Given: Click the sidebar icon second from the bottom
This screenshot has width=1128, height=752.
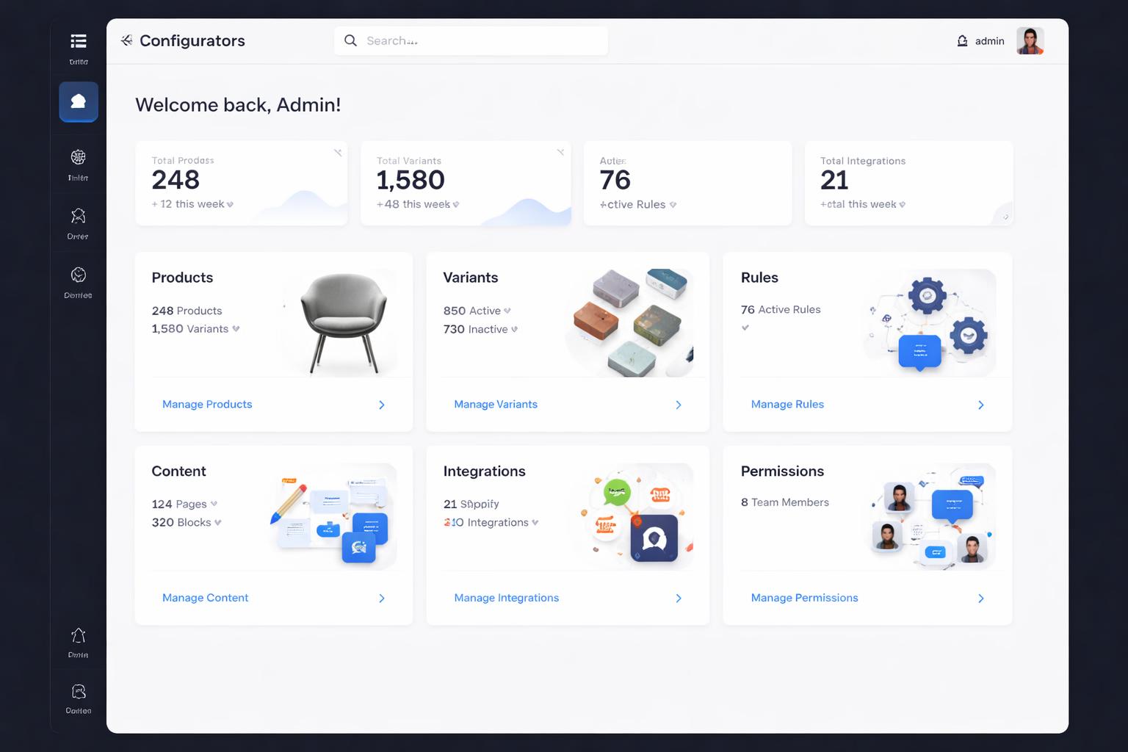Looking at the screenshot, I should (79, 635).
